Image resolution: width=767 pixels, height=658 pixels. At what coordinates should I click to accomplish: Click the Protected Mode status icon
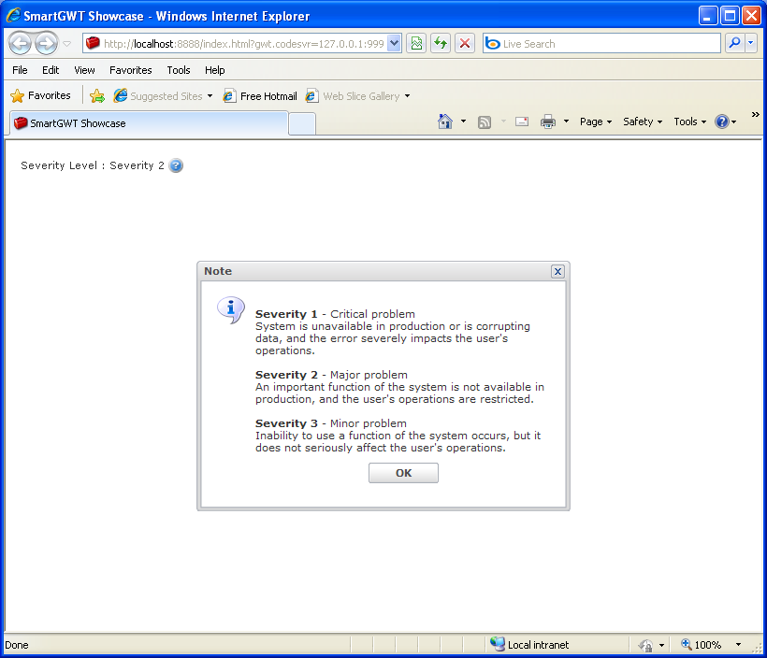coord(645,645)
